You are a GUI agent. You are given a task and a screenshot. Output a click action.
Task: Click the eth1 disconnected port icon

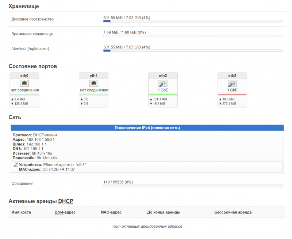pyautogui.click(x=93, y=83)
